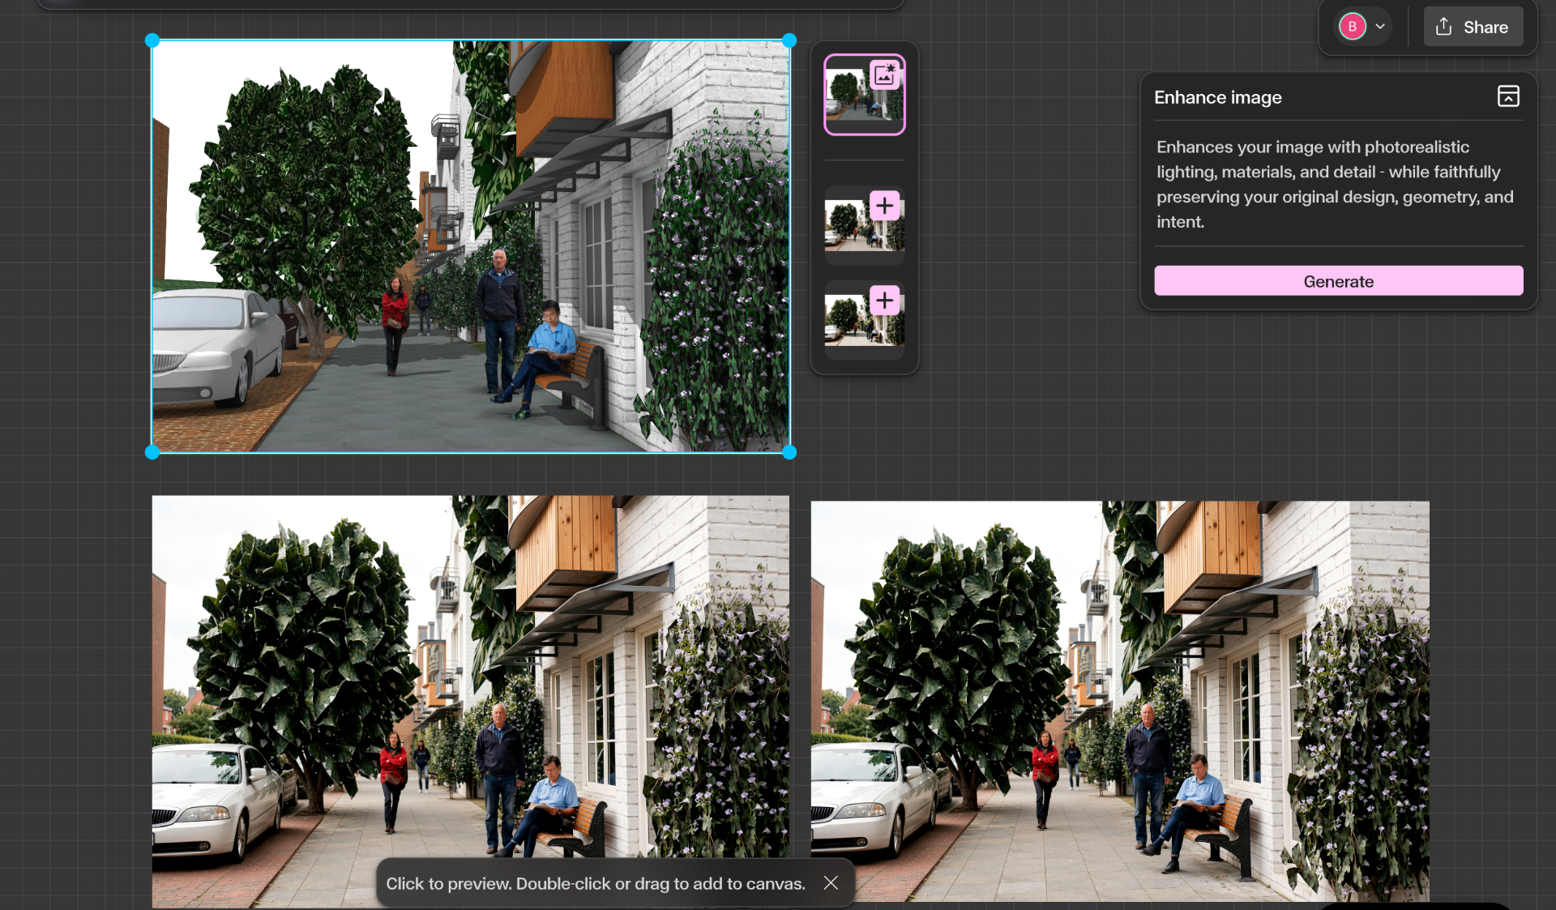Viewport: 1556px width, 910px height.
Task: Click the bottom-left enhanced image preview
Action: pyautogui.click(x=470, y=705)
